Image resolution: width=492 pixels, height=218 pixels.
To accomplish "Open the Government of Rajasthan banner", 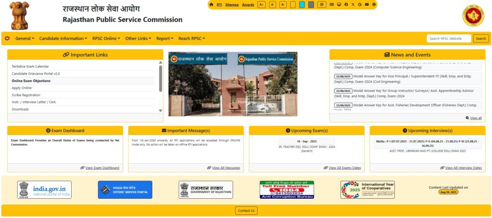I will 206,190.
